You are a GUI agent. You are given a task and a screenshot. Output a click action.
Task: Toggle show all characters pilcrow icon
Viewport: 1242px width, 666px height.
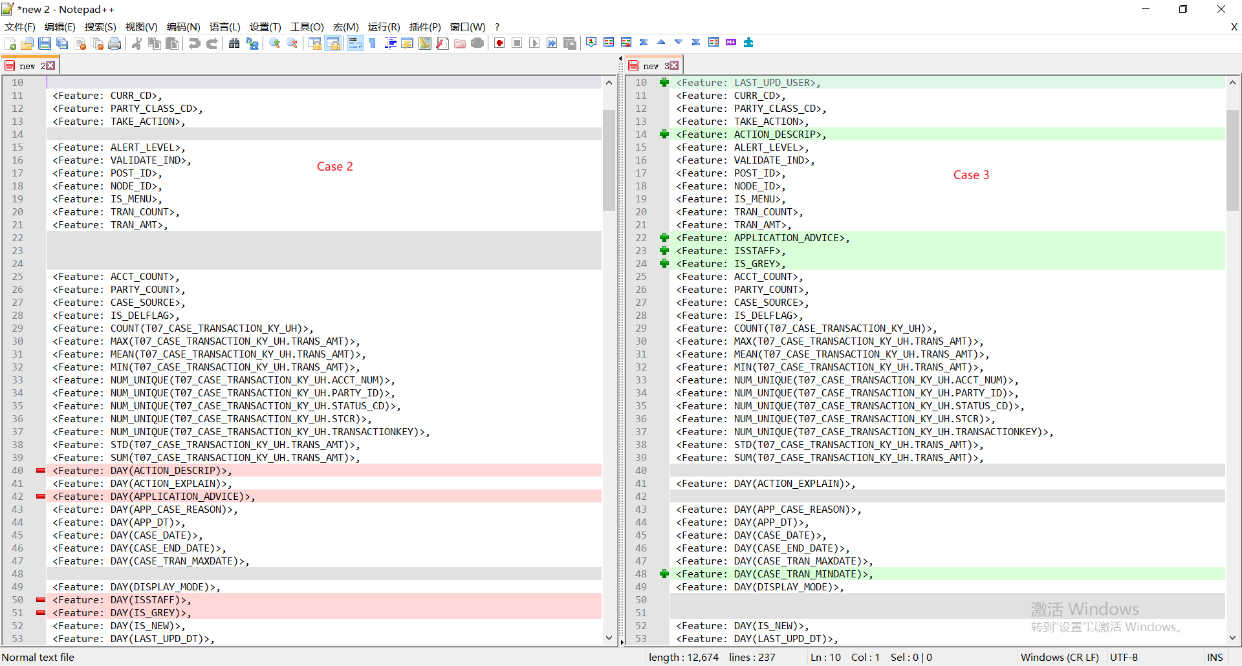pos(373,43)
